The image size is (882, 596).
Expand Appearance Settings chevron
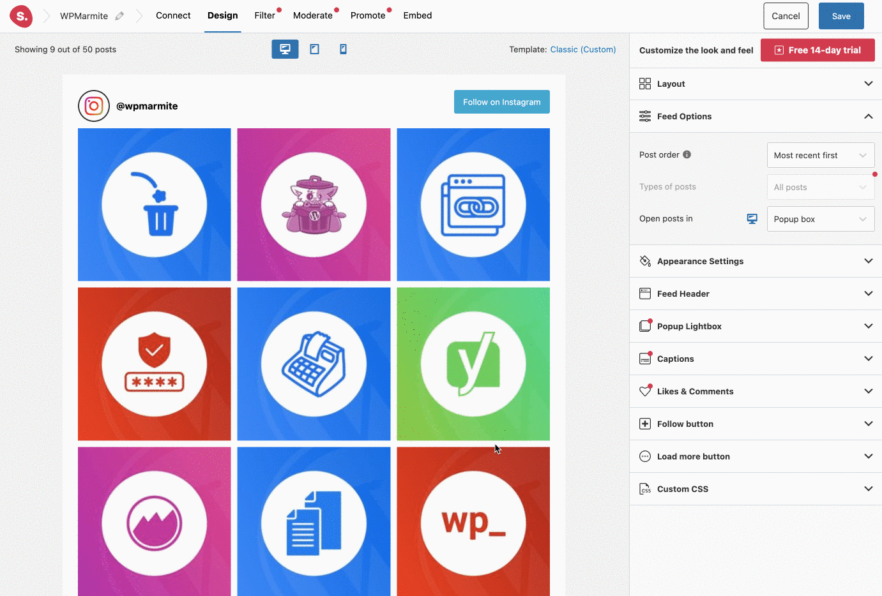[x=869, y=261]
